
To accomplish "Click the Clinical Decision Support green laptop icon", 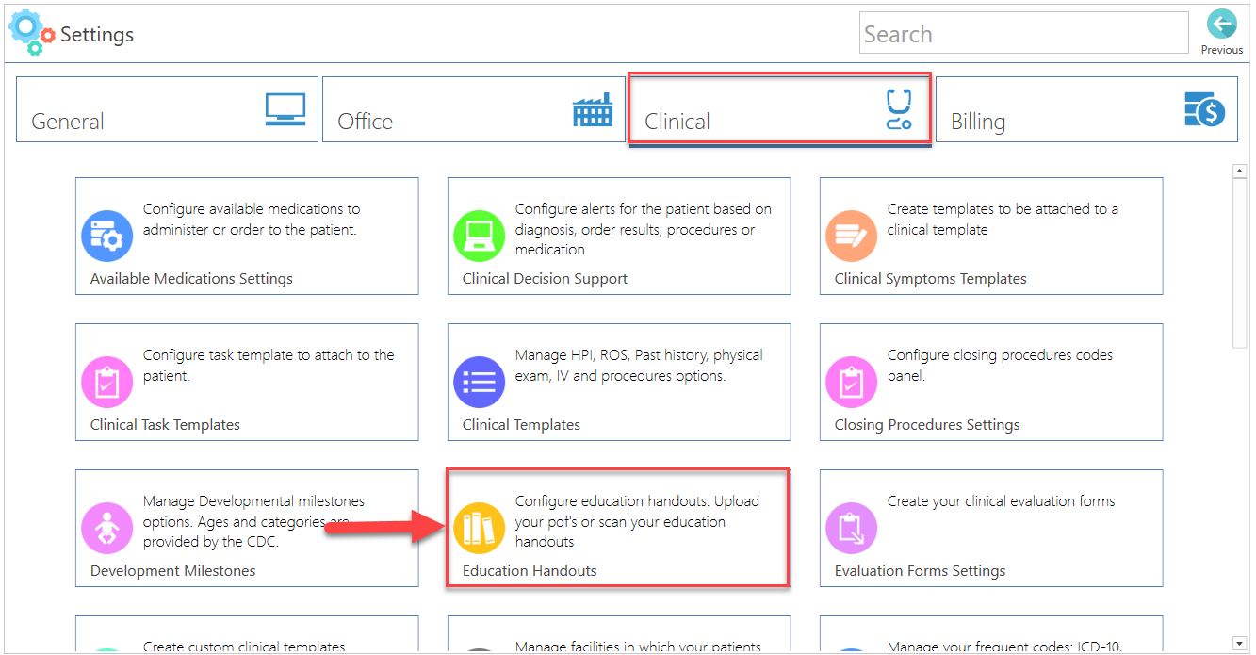I will (479, 236).
